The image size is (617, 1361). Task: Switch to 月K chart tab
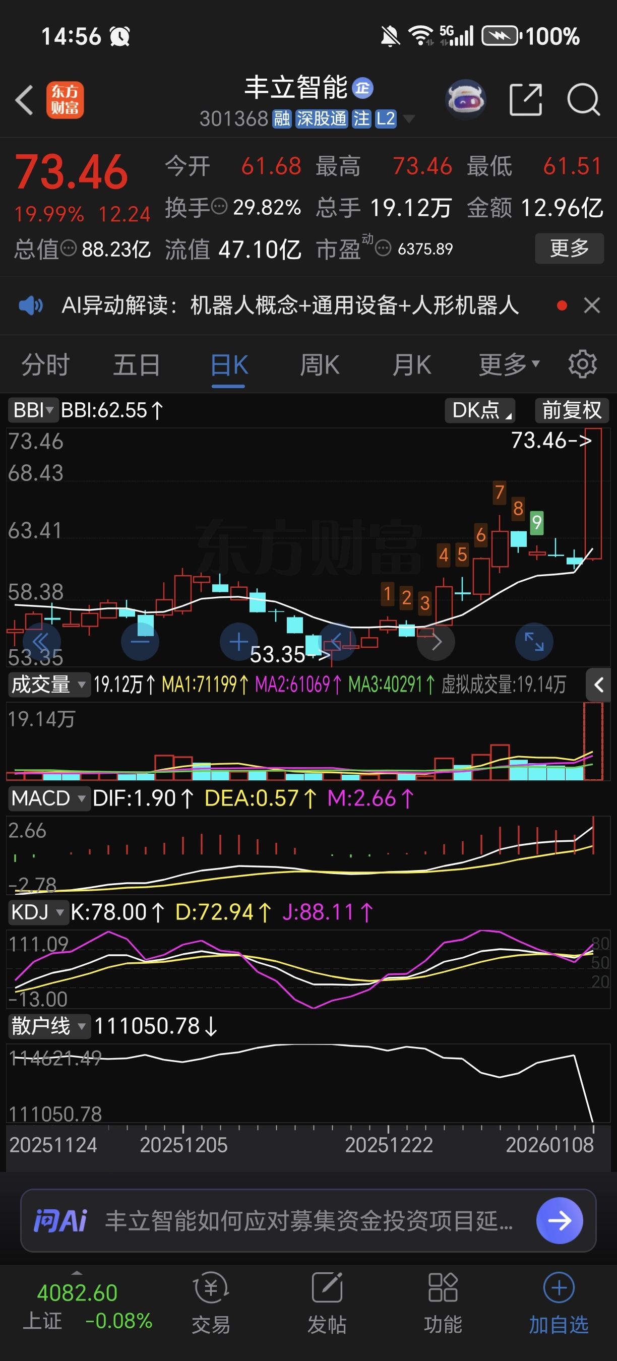click(x=411, y=365)
